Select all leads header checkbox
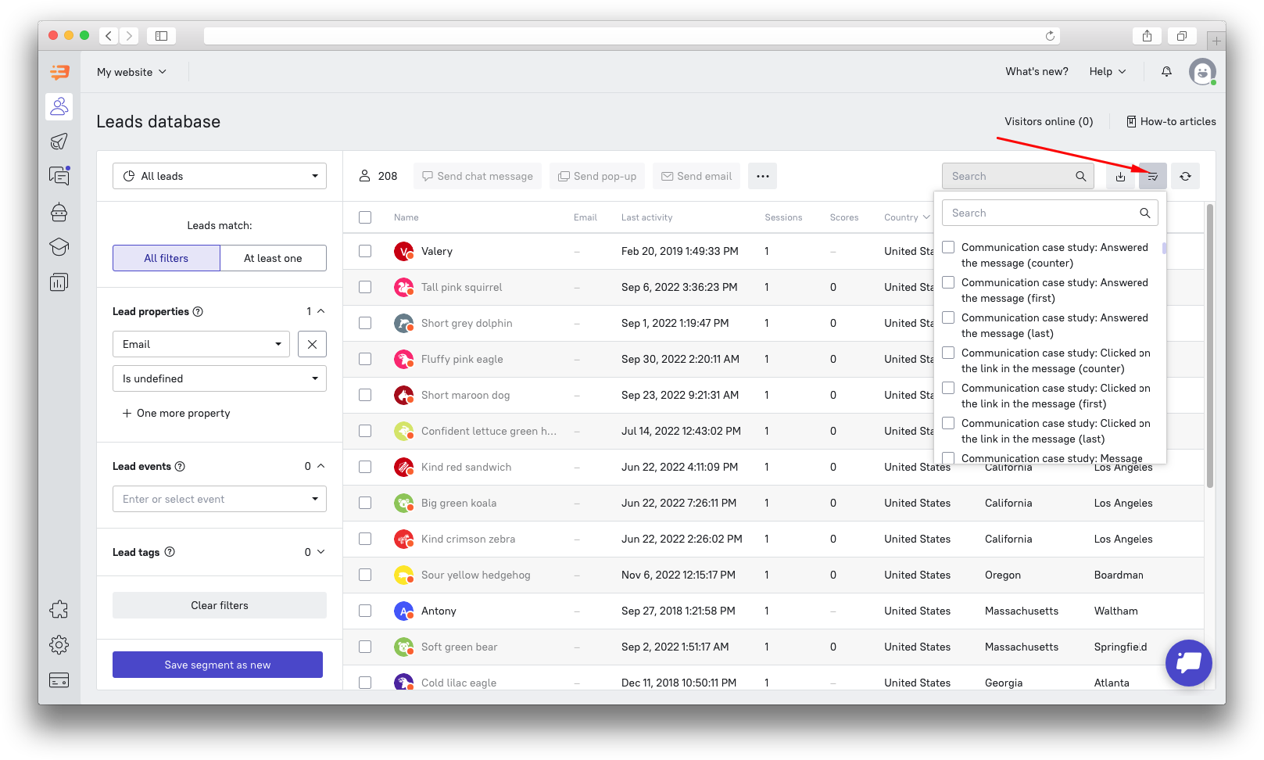Screen dimensions: 1264x760 [x=365, y=217]
